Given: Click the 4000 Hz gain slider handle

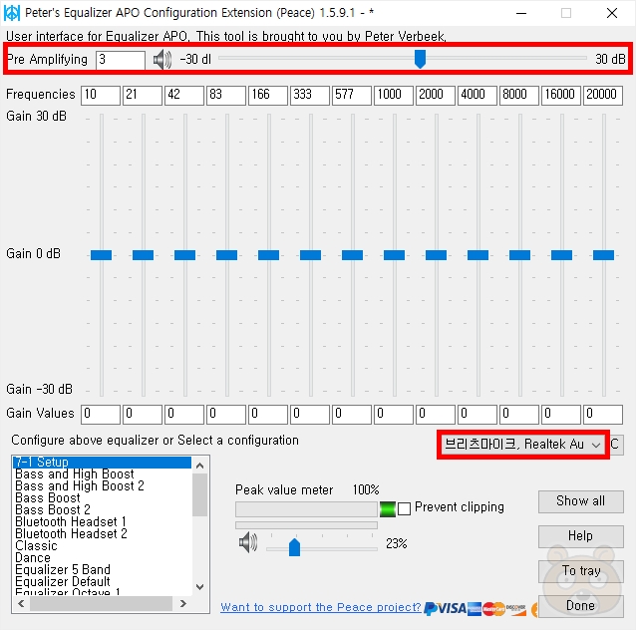Looking at the screenshot, I should click(x=477, y=255).
